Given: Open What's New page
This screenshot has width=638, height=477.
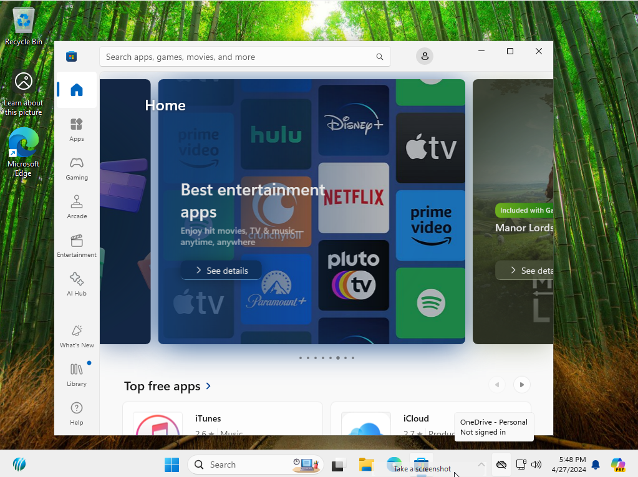Looking at the screenshot, I should pos(77,335).
